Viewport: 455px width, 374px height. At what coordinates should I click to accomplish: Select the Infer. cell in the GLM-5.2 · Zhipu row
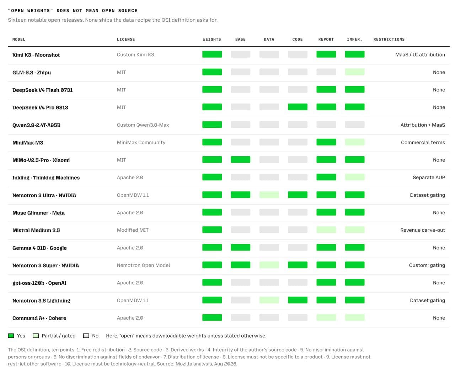pyautogui.click(x=354, y=72)
